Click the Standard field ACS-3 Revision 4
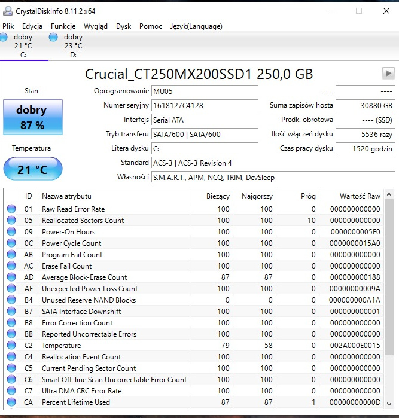399x418 pixels. point(273,163)
